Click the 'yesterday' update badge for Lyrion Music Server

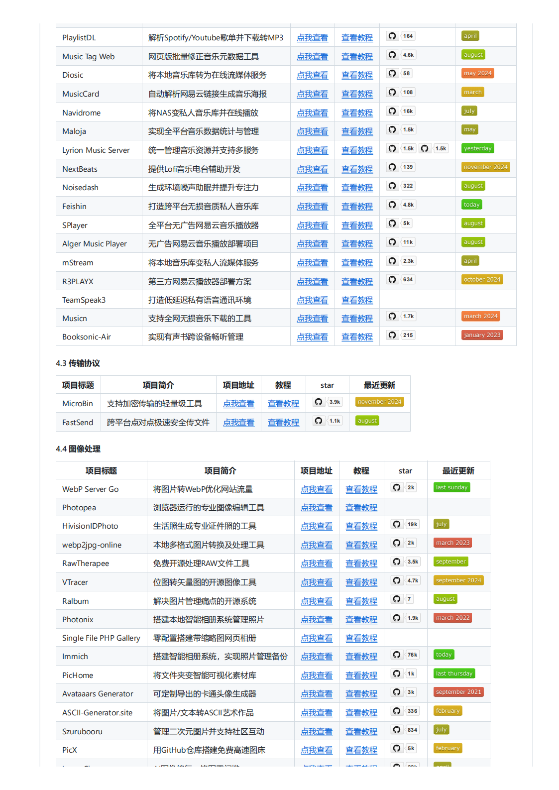point(477,148)
